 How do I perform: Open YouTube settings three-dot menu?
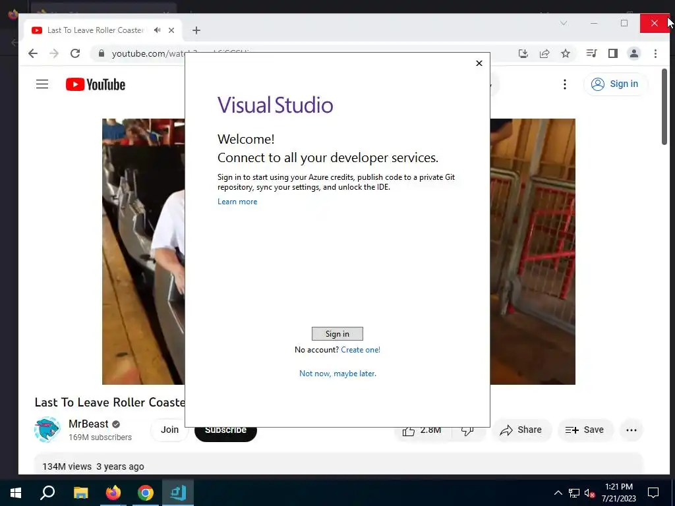[565, 84]
